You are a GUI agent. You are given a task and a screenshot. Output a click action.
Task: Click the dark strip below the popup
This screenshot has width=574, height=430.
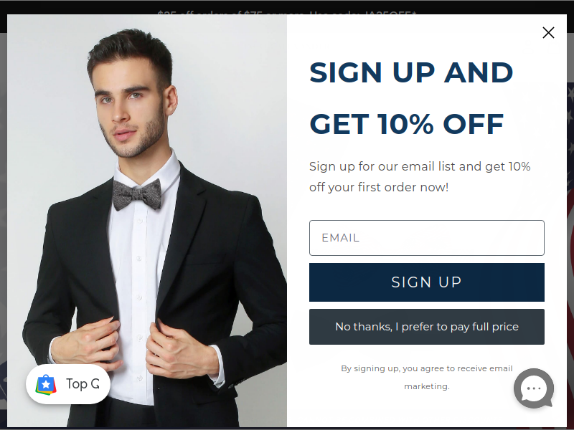[287, 429]
